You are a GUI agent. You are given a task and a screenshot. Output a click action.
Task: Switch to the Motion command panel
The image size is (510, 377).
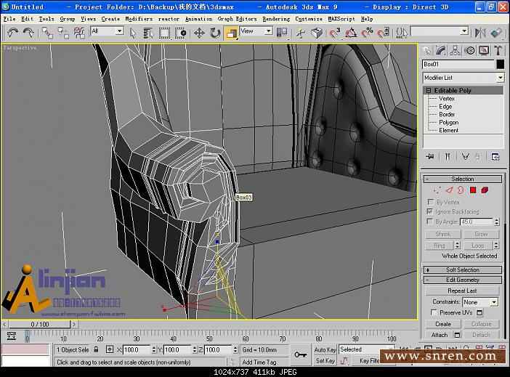(x=469, y=51)
